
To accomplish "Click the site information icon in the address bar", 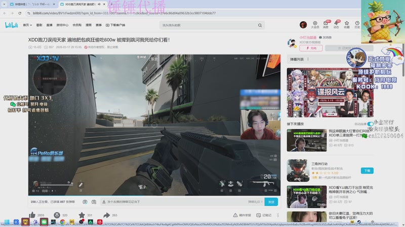I will pyautogui.click(x=29, y=13).
